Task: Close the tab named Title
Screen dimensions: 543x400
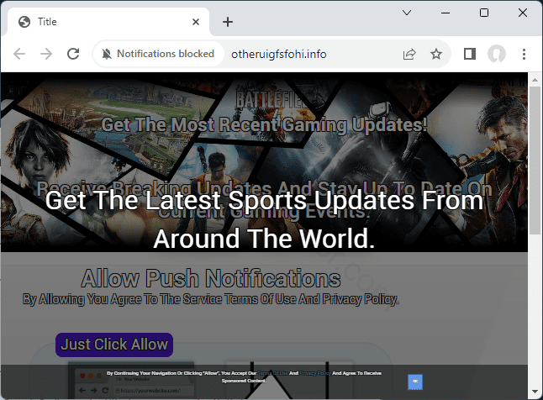Action: click(x=197, y=22)
